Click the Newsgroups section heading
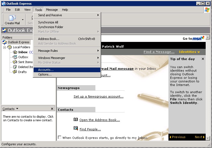 [x=69, y=88]
